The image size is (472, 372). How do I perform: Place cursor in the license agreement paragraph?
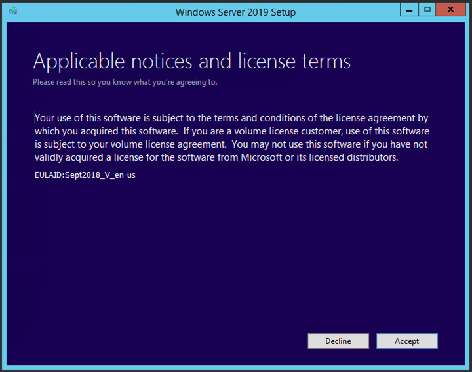click(232, 138)
